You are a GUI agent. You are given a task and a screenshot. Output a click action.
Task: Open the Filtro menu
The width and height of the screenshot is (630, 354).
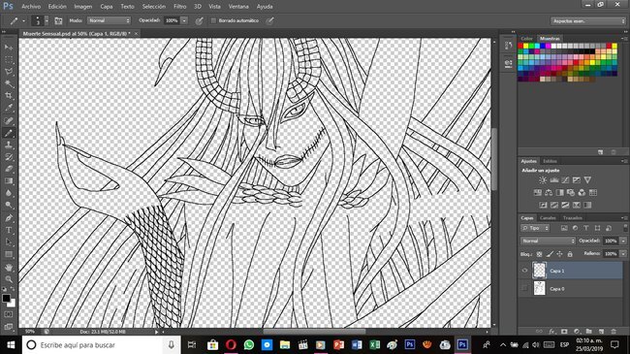(x=179, y=7)
